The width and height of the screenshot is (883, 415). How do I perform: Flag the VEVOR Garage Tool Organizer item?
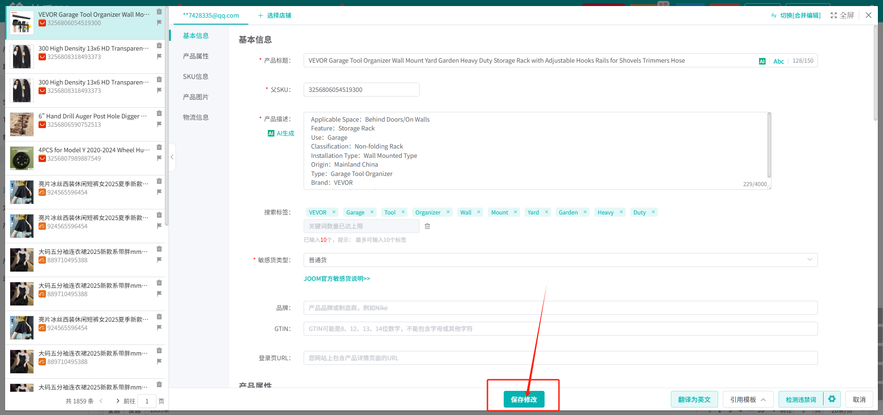(159, 23)
